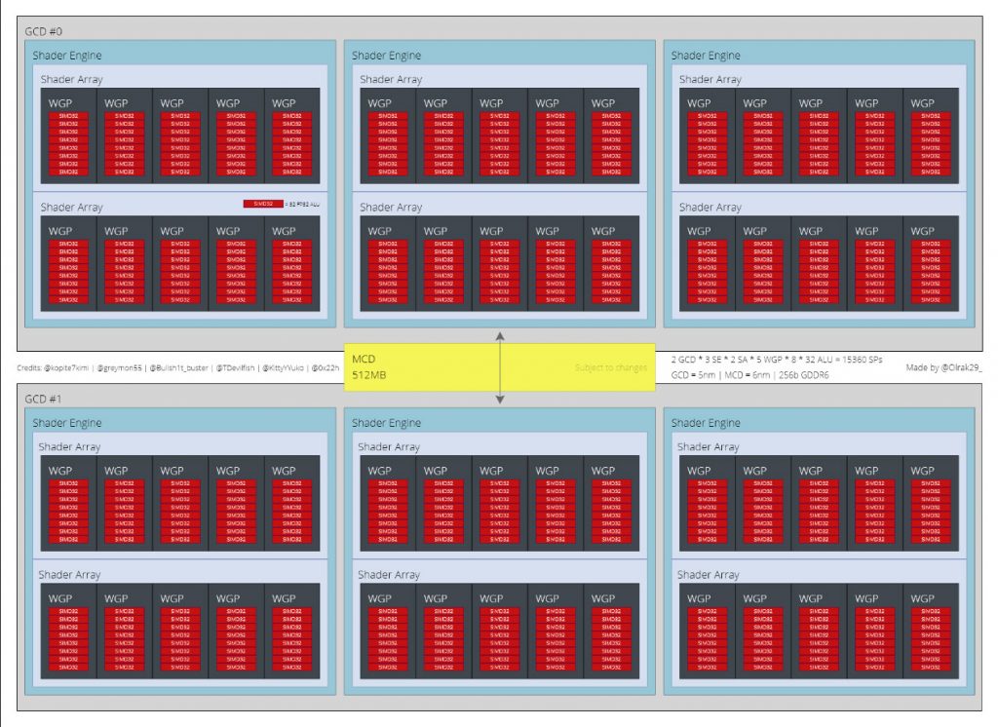
Task: Click the "256b GDDR6" spec text
Action: click(804, 375)
